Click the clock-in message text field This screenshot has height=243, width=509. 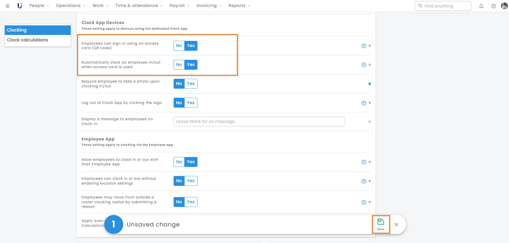click(x=259, y=121)
